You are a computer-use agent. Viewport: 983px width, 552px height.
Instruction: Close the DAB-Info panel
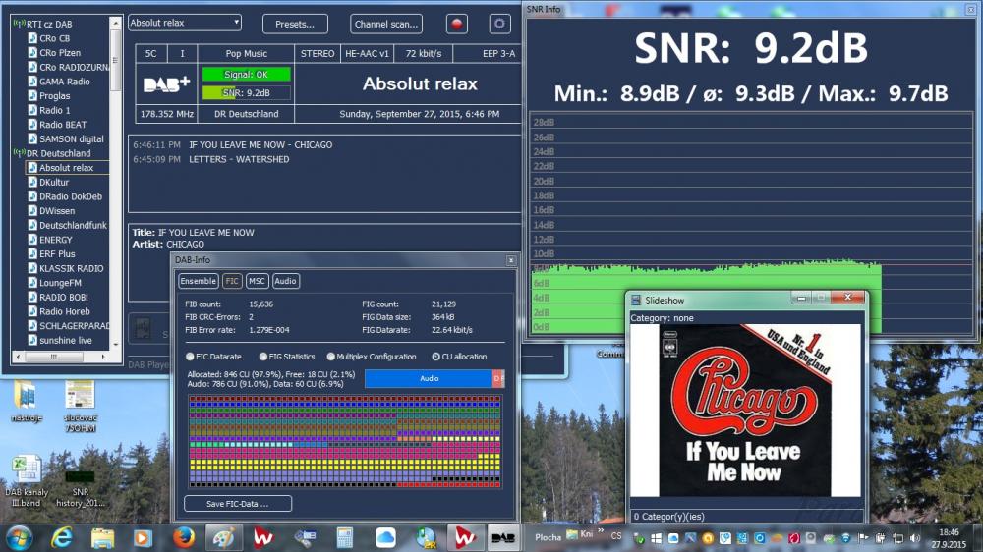[511, 260]
